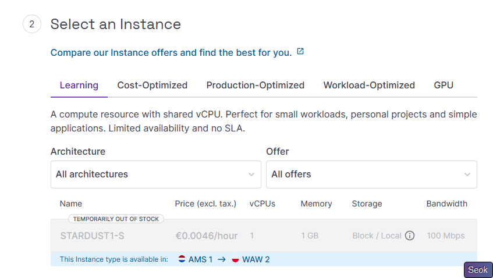Open the All architectures dropdown
This screenshot has height=278, width=493.
click(x=155, y=174)
